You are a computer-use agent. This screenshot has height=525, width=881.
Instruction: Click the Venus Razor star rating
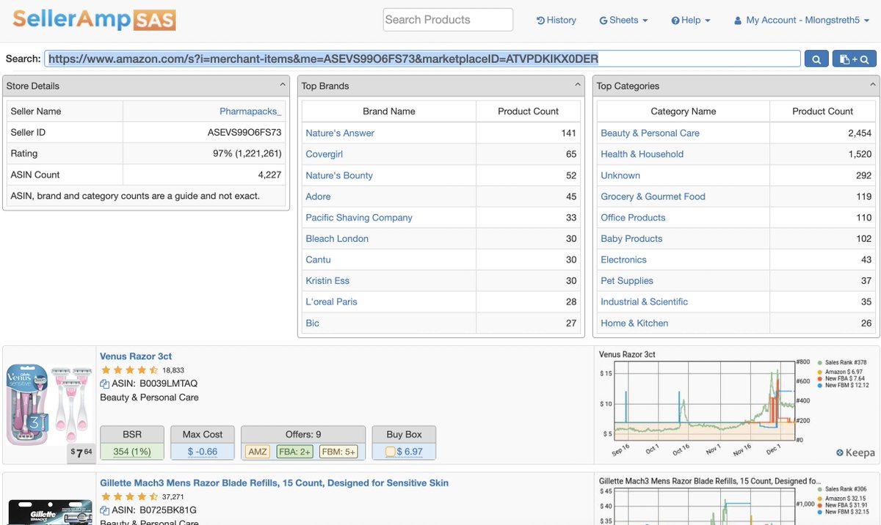point(129,370)
